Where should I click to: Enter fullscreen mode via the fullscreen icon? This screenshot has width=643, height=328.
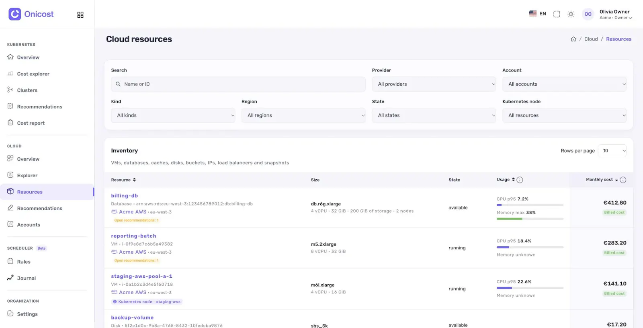(557, 14)
